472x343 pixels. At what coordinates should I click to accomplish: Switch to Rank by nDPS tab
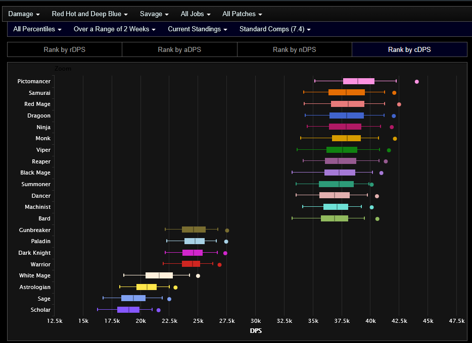295,49
